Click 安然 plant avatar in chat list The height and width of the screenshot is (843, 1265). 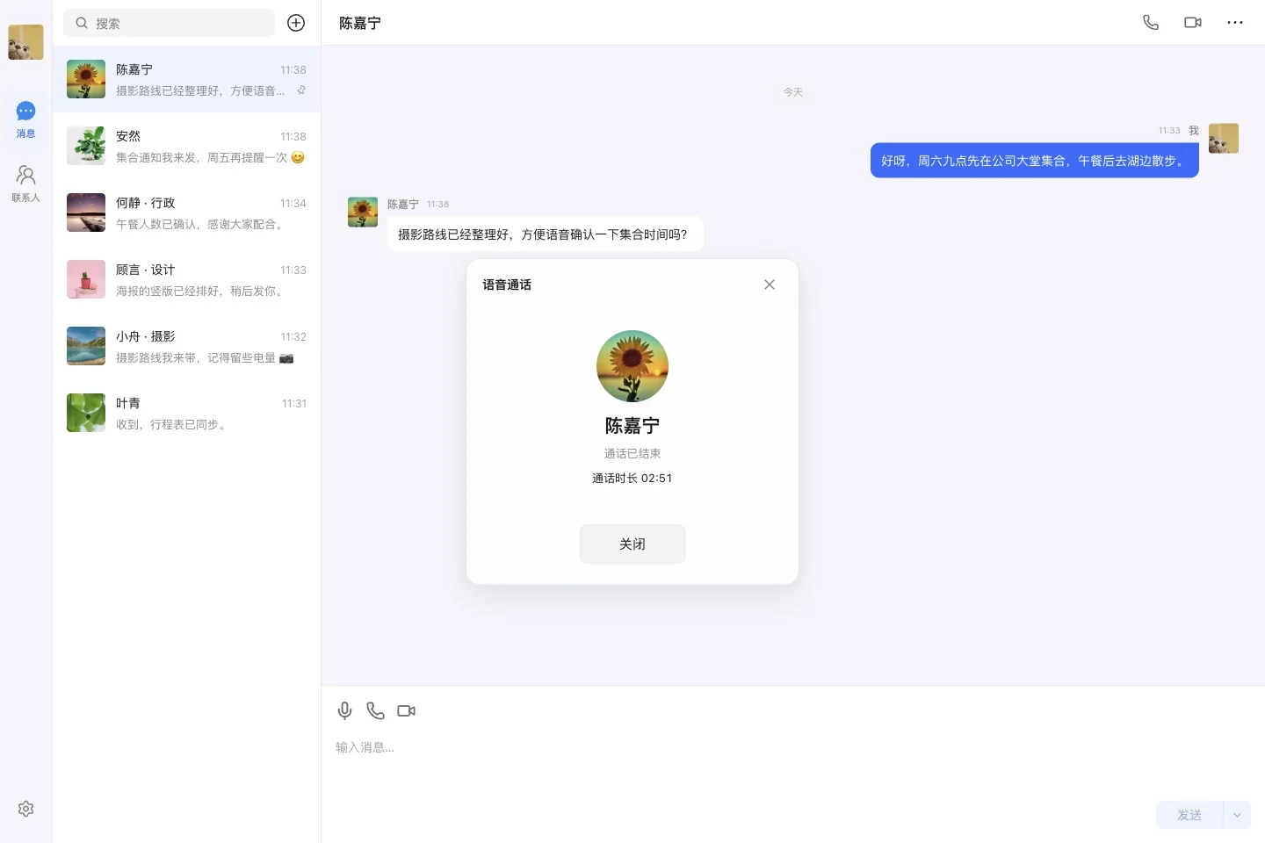(86, 146)
